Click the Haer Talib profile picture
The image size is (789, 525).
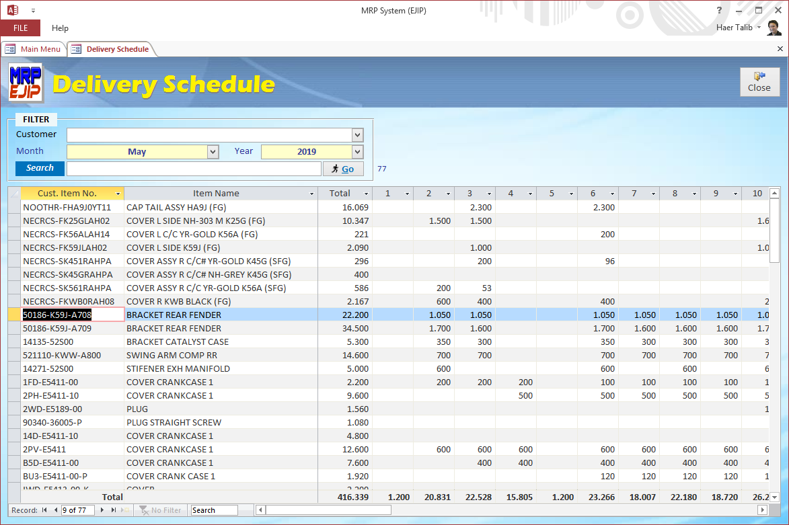[774, 28]
